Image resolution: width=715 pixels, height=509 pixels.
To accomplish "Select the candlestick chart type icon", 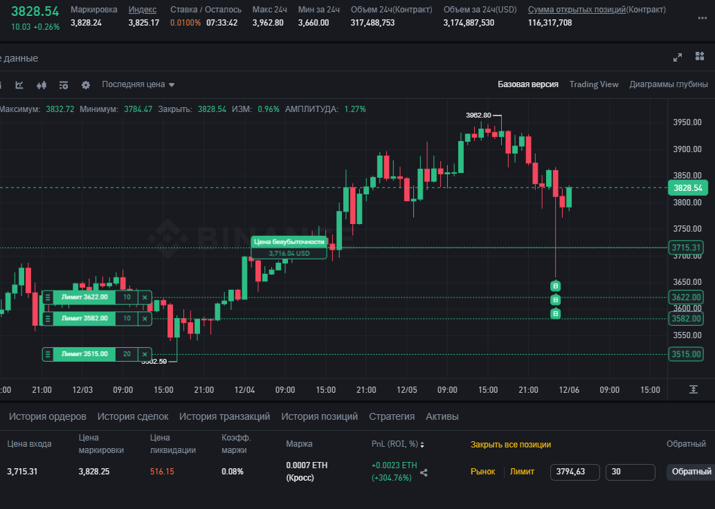I will pyautogui.click(x=42, y=85).
